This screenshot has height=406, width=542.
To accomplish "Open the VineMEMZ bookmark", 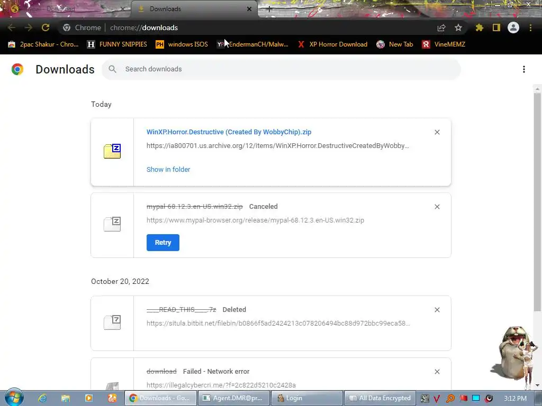I will [x=444, y=44].
